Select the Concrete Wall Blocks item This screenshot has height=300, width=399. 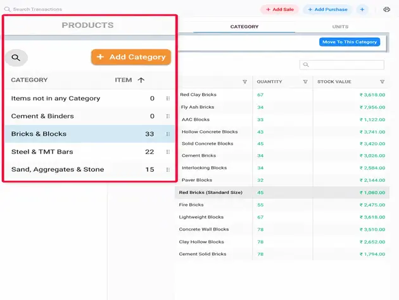point(204,229)
